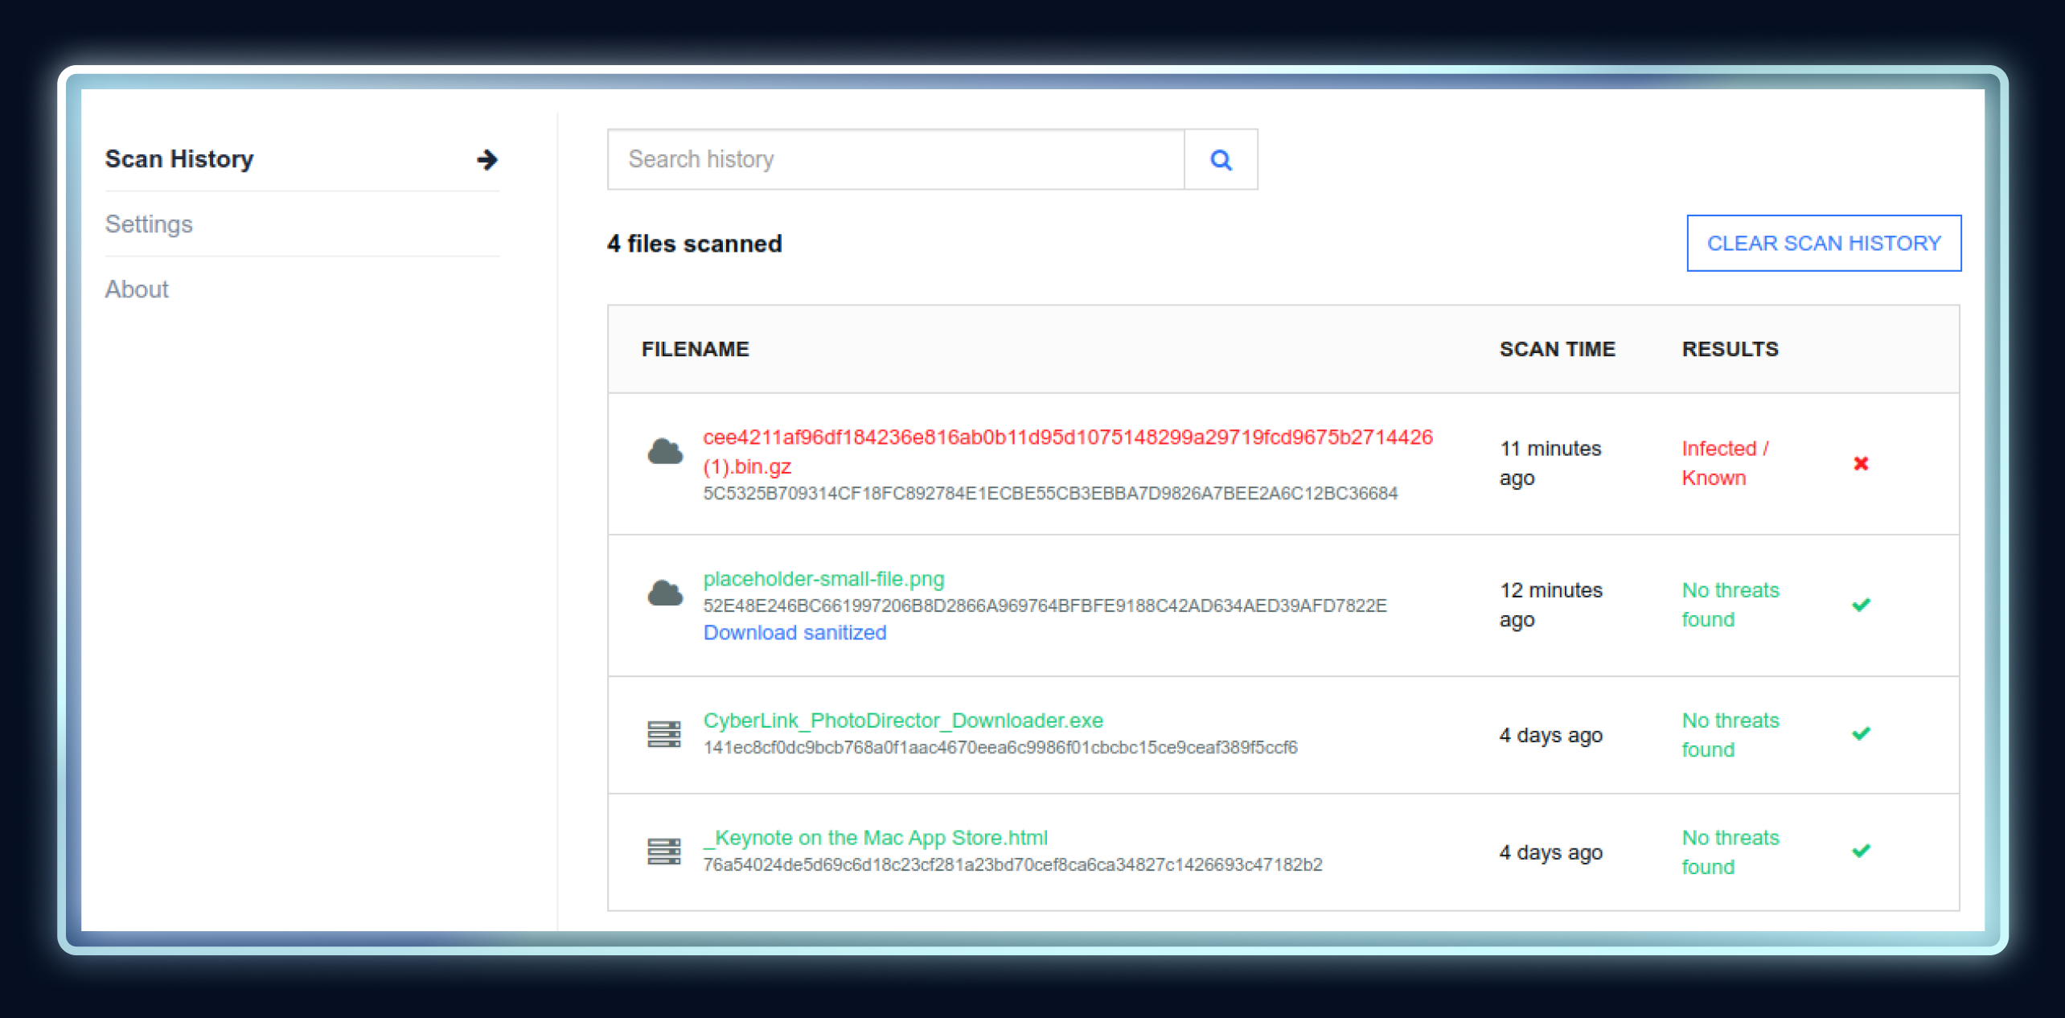Viewport: 2065px width, 1018px height.
Task: Click the red X infected status icon
Action: tap(1860, 463)
